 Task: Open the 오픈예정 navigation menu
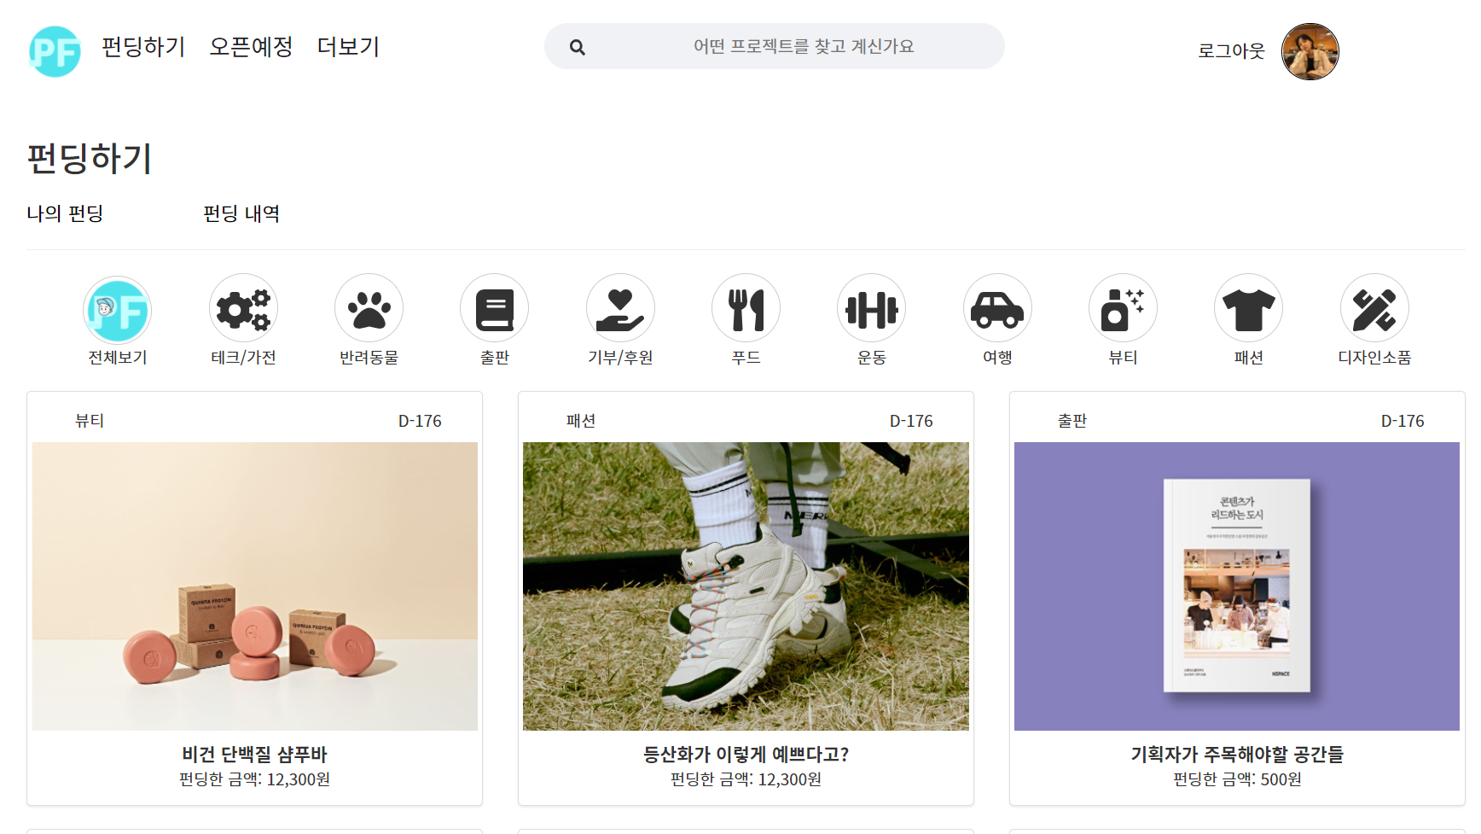pyautogui.click(x=251, y=47)
